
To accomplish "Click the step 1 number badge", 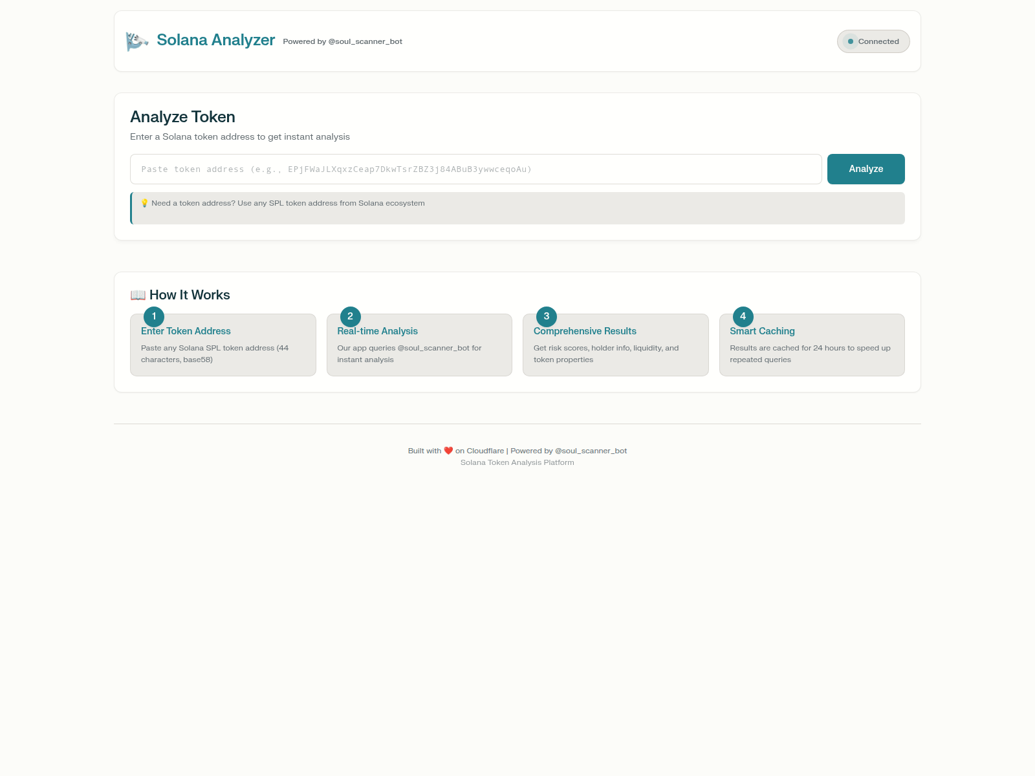I will pos(154,316).
